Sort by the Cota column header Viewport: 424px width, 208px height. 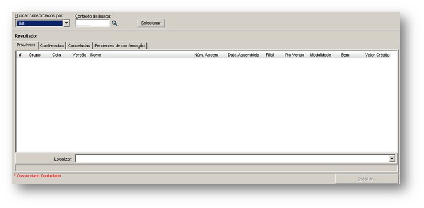(x=57, y=55)
